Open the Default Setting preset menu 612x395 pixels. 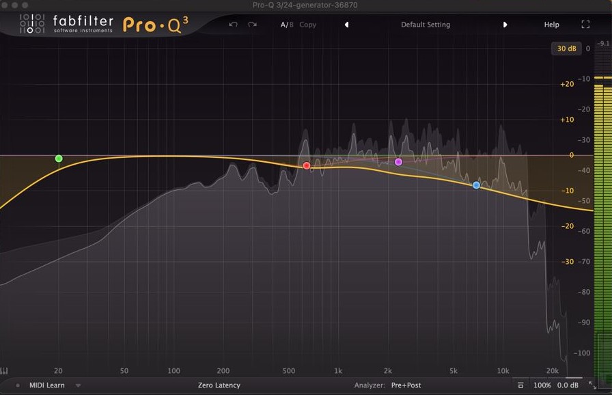tap(426, 25)
